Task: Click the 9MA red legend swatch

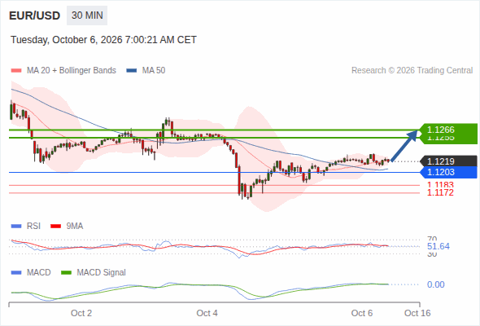Action: (x=55, y=227)
